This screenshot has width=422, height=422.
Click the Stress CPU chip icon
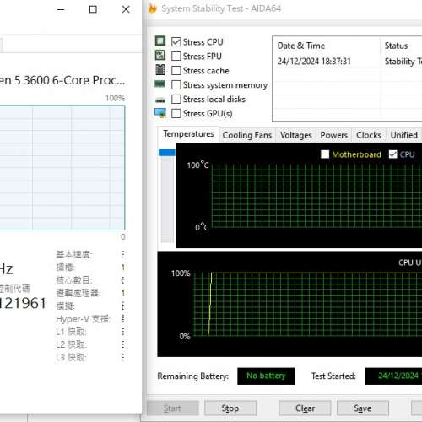click(x=160, y=41)
